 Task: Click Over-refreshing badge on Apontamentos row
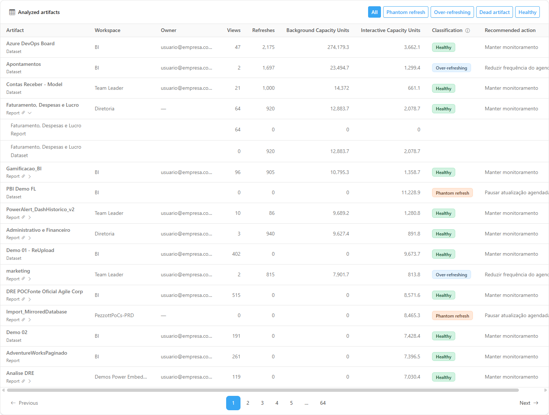[452, 68]
